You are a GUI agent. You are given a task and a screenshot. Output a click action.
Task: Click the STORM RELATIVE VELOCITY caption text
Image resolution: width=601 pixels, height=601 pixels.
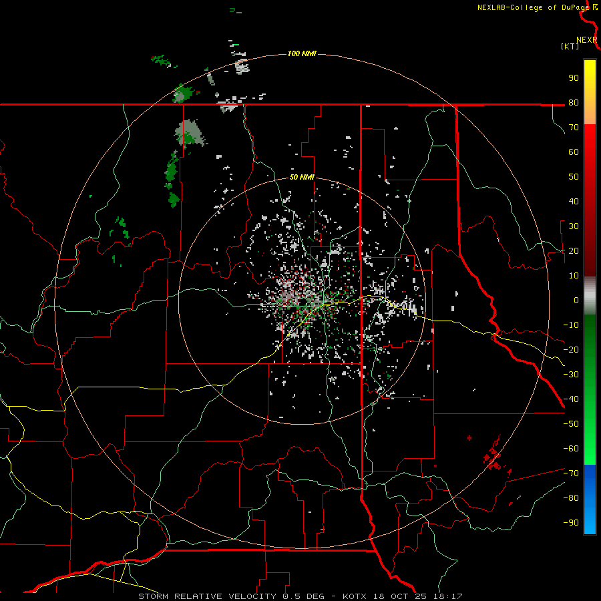pyautogui.click(x=207, y=596)
